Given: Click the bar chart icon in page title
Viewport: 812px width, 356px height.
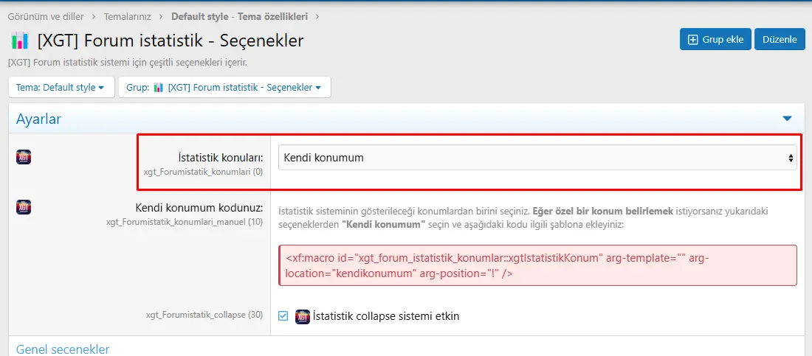Looking at the screenshot, I should tap(20, 41).
